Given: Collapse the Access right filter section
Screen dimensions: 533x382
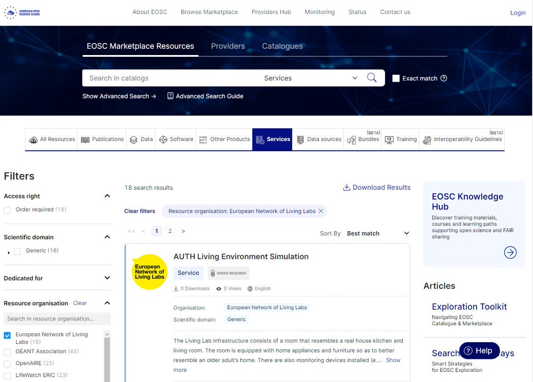Looking at the screenshot, I should [107, 196].
